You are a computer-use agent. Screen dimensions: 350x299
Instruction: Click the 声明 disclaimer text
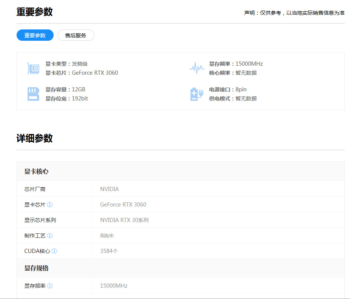[x=294, y=13]
